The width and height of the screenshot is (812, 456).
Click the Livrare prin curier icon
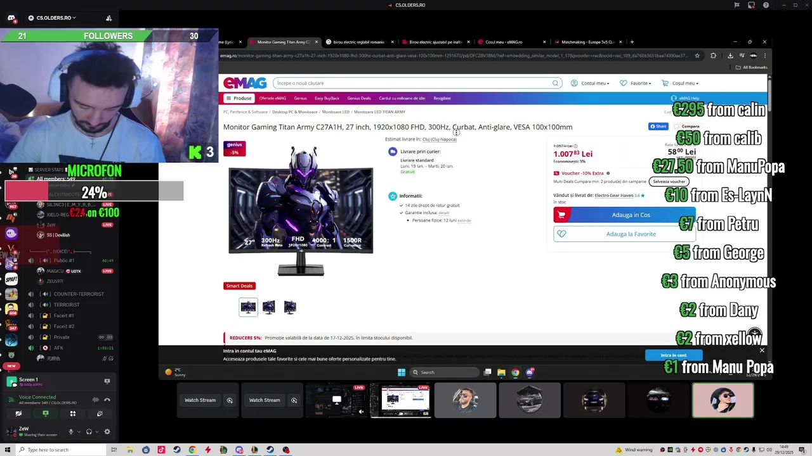(393, 151)
